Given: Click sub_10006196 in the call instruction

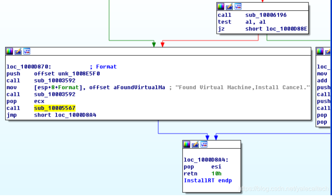Looking at the screenshot, I should pyautogui.click(x=266, y=15).
